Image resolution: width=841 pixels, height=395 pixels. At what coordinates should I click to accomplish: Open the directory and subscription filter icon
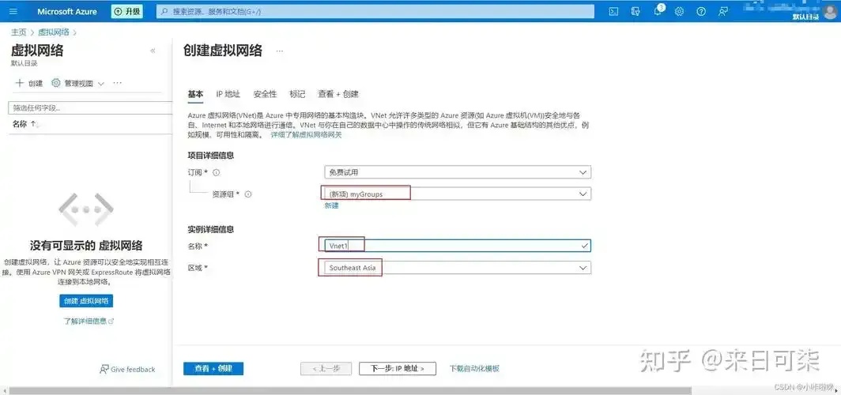636,11
